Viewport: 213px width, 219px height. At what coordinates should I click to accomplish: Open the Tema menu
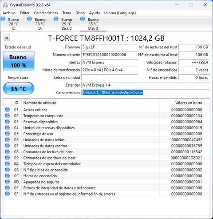coord(67,13)
